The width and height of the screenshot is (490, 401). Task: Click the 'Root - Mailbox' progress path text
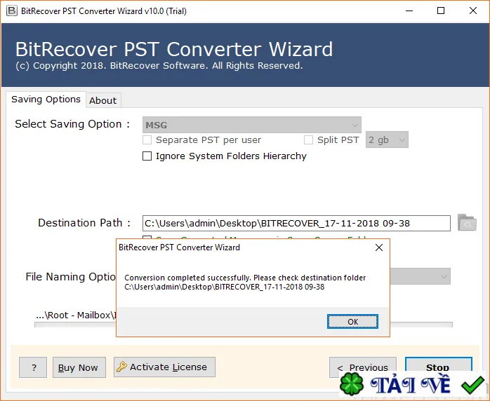pos(76,315)
